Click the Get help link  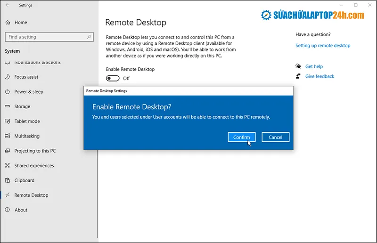pos(314,66)
